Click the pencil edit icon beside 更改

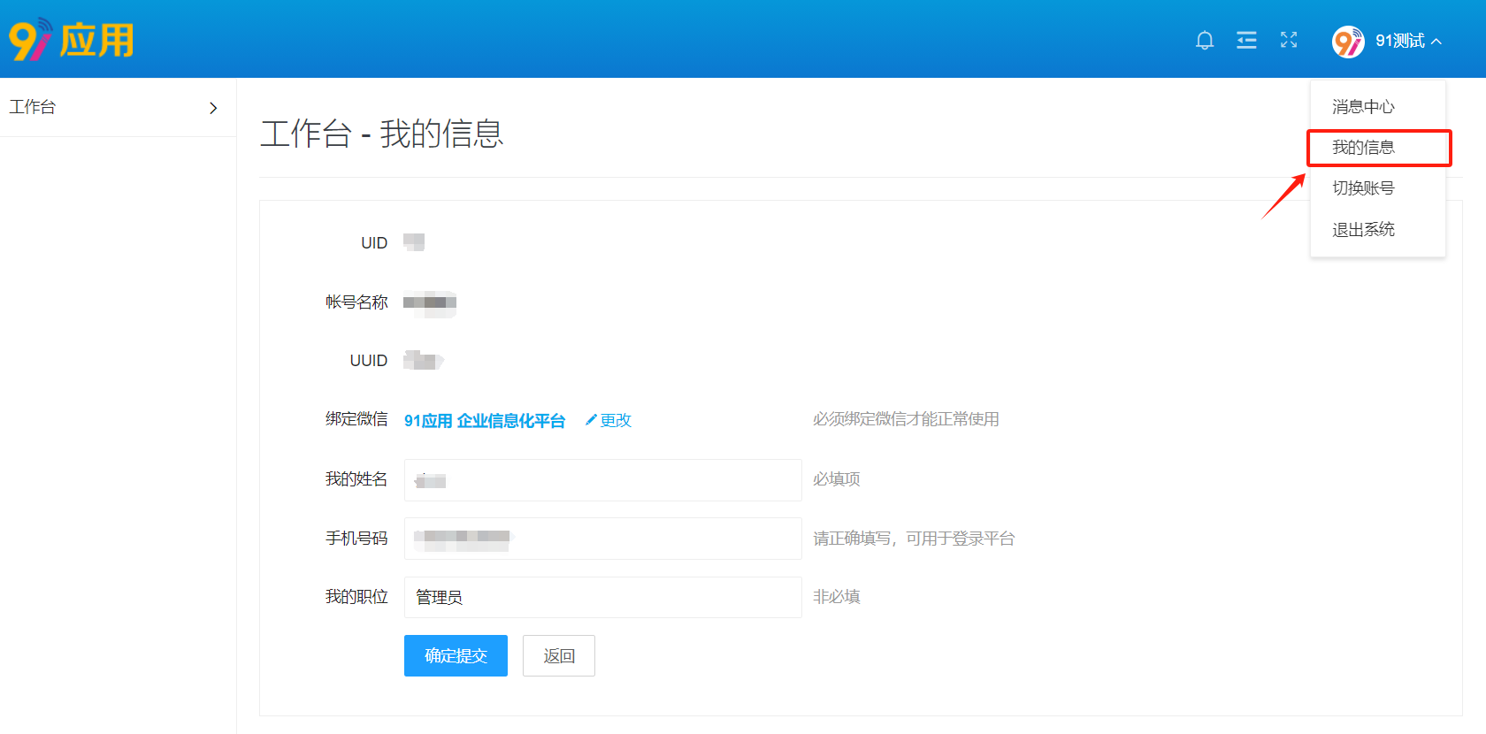click(x=591, y=420)
